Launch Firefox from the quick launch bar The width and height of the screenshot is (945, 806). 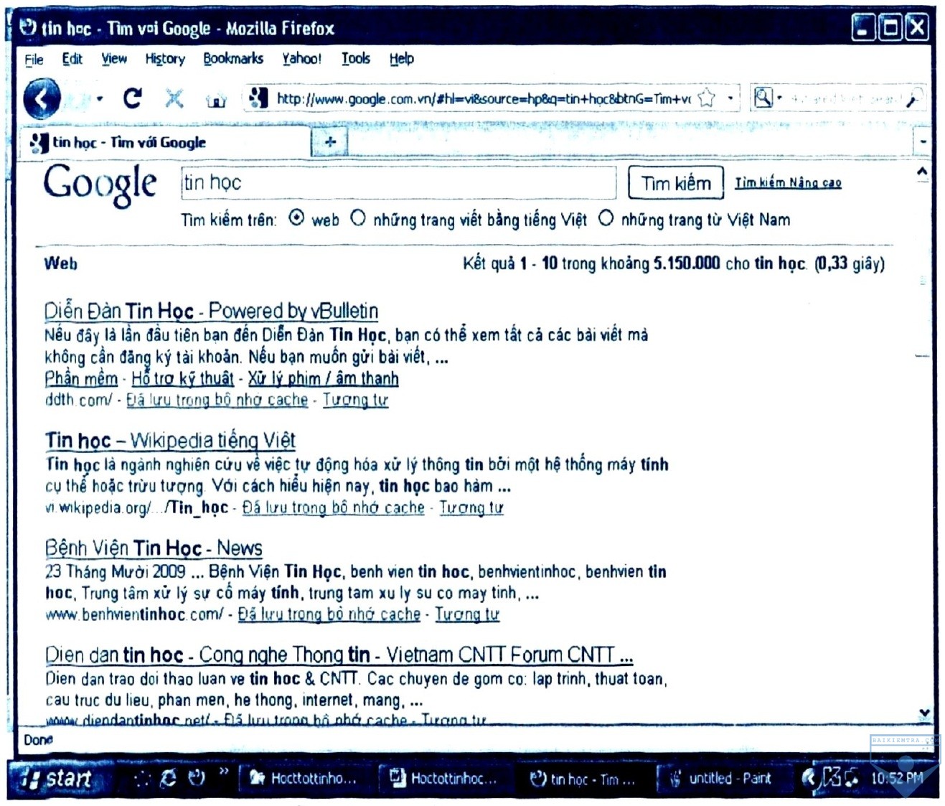196,777
